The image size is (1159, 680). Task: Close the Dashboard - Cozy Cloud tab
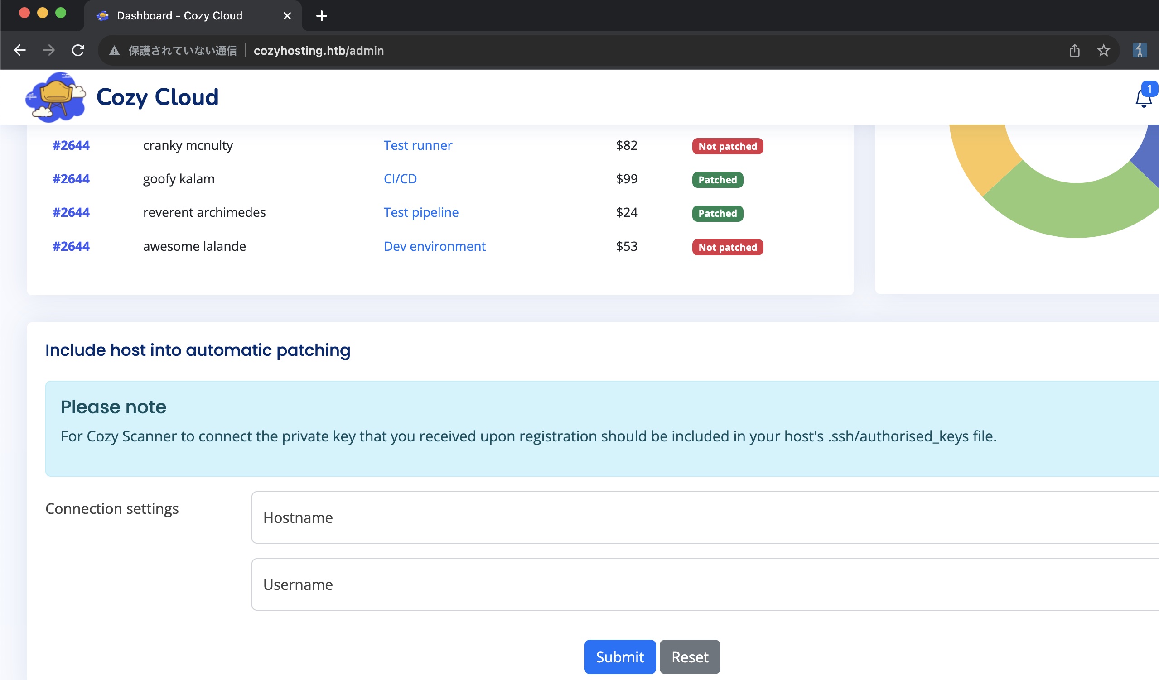click(x=287, y=16)
